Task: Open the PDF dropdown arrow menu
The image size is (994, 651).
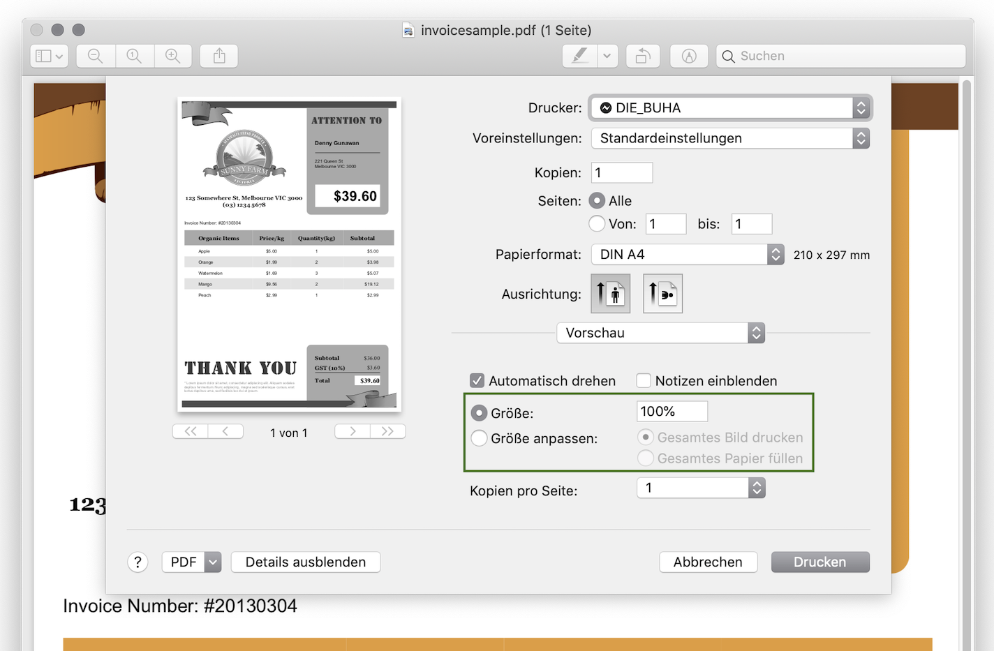Action: point(213,562)
